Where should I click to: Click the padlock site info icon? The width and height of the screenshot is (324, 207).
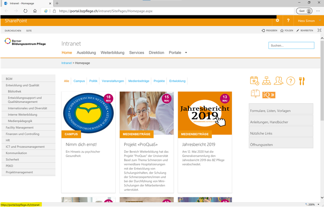click(x=54, y=11)
